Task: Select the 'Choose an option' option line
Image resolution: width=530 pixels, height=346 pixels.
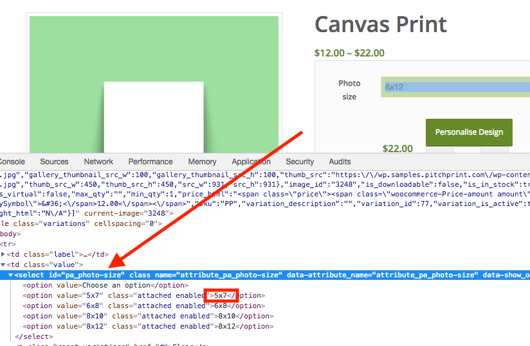Action: 105,285
